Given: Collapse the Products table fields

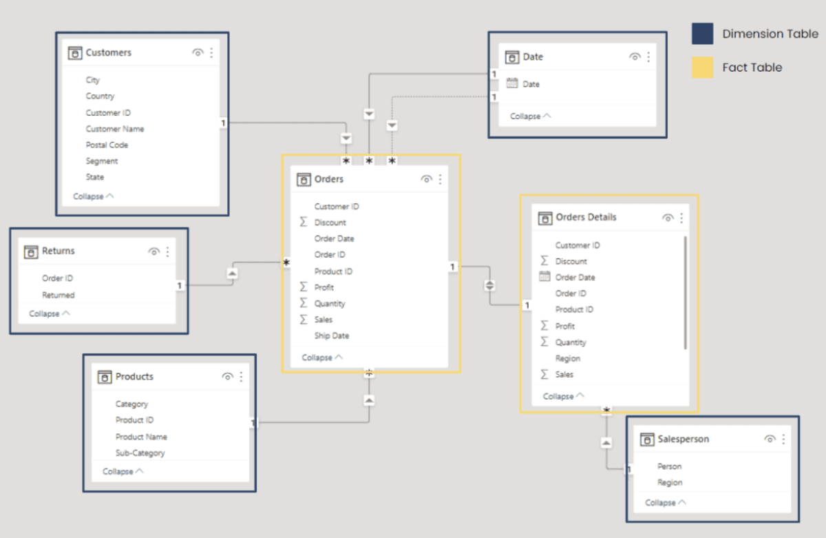Looking at the screenshot, I should (123, 471).
